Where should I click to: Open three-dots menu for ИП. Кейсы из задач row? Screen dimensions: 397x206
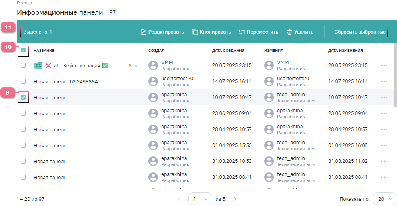[385, 65]
